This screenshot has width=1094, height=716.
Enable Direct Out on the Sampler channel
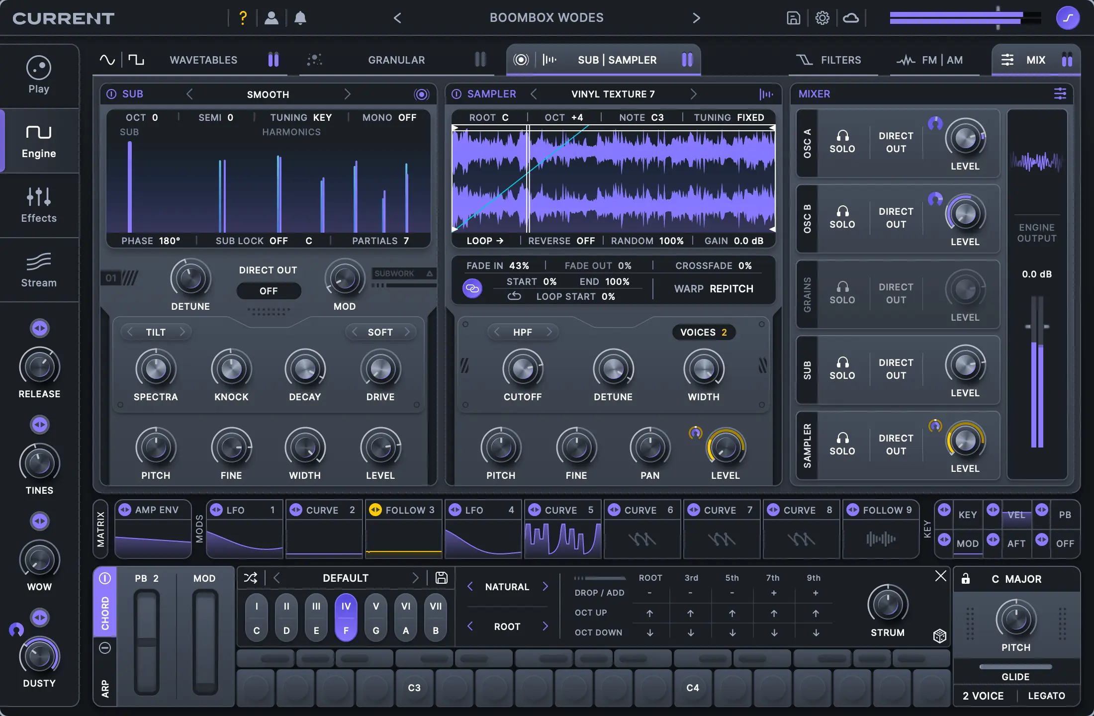(x=895, y=445)
